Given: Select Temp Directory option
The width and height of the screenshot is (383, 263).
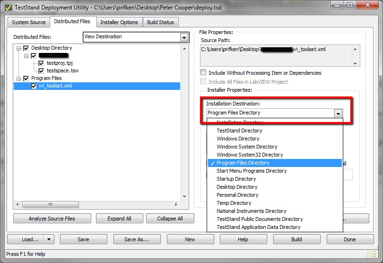Looking at the screenshot, I should (x=275, y=203).
